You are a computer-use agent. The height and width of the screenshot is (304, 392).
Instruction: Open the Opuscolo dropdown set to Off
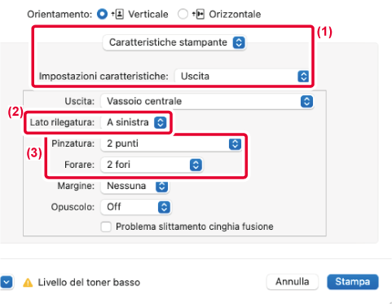[x=136, y=207]
